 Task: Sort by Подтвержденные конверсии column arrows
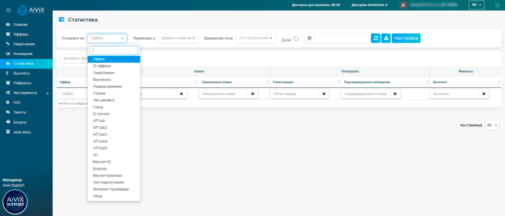(x=428, y=82)
